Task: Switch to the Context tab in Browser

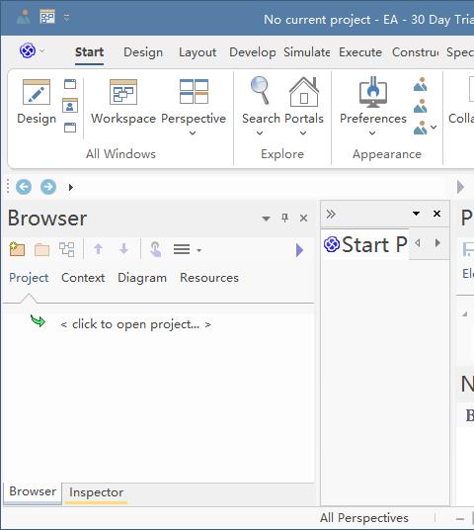Action: [x=83, y=278]
